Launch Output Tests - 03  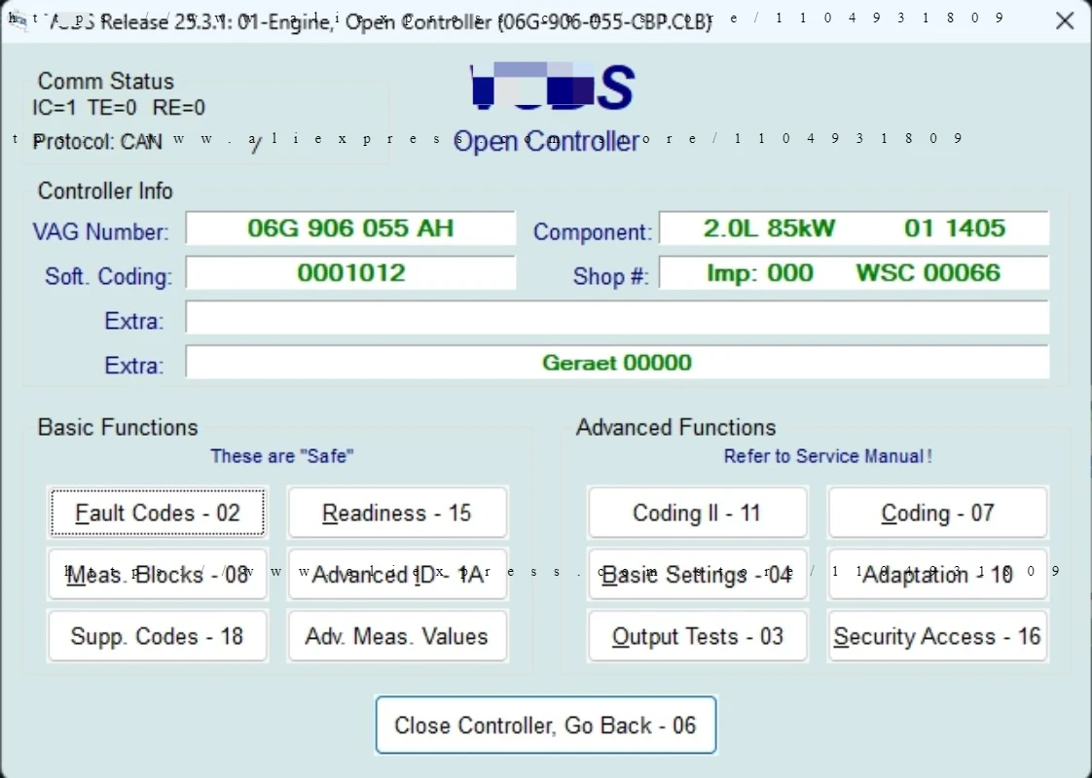pyautogui.click(x=697, y=636)
